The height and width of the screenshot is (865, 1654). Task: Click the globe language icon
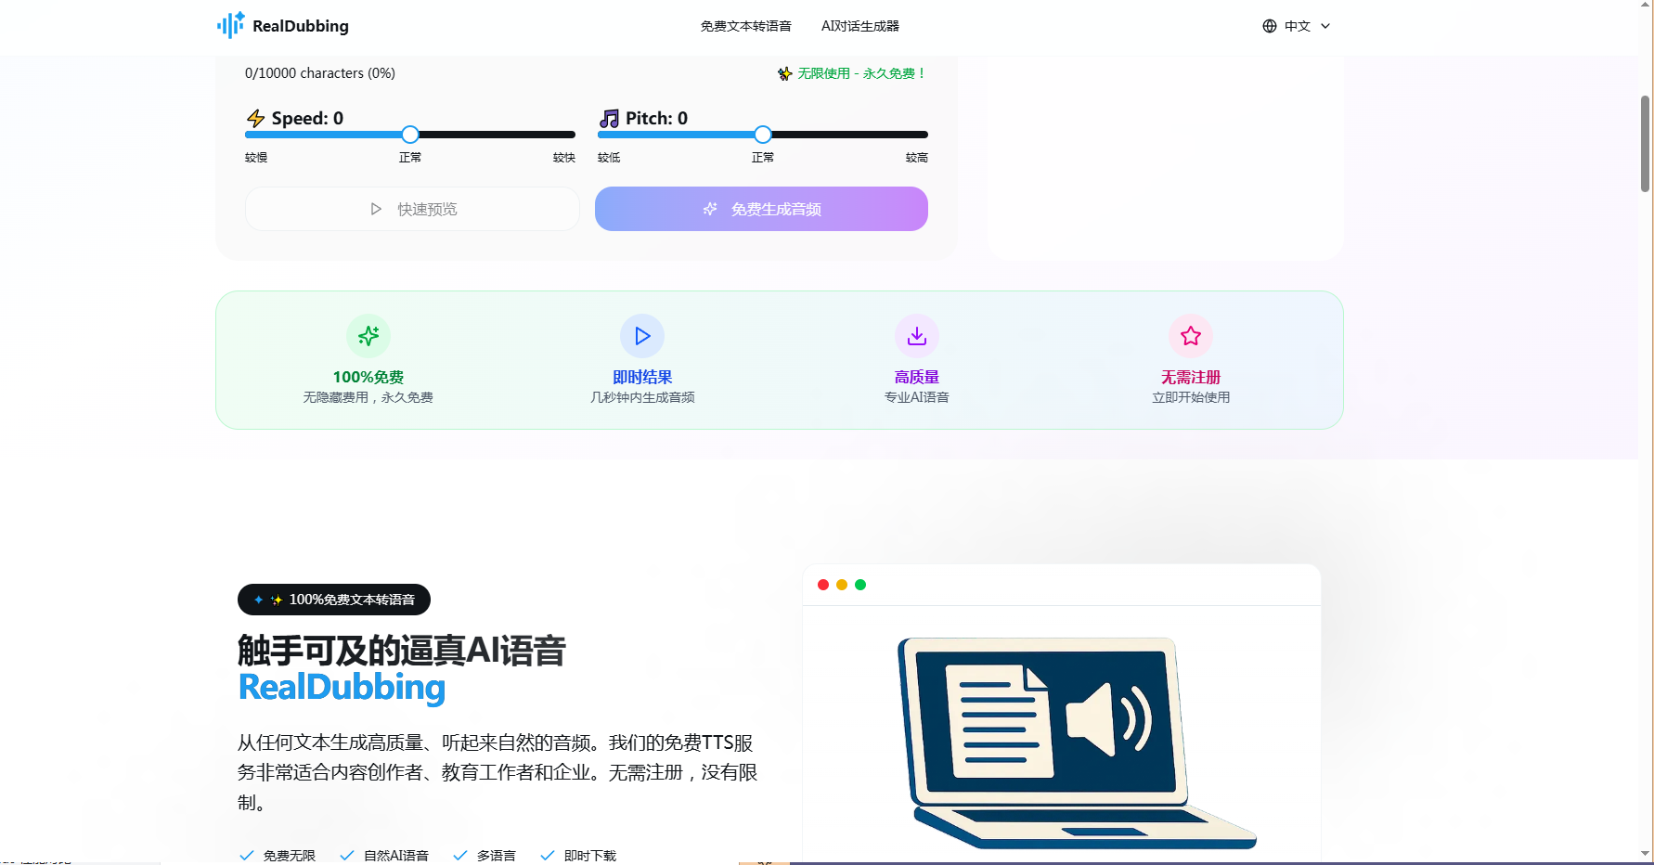click(1269, 26)
